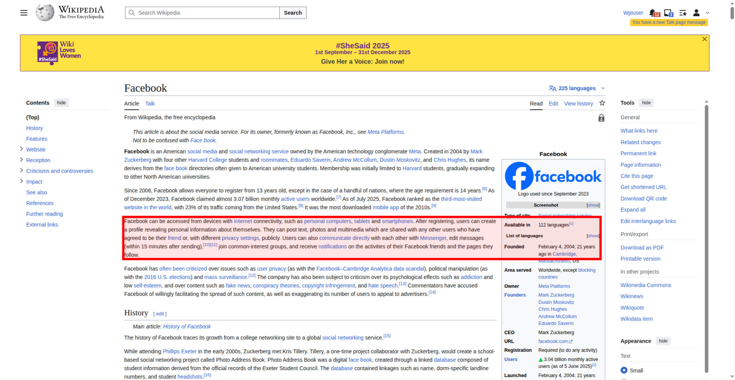Click the notifications bell icon
The width and height of the screenshot is (735, 380).
tap(653, 13)
